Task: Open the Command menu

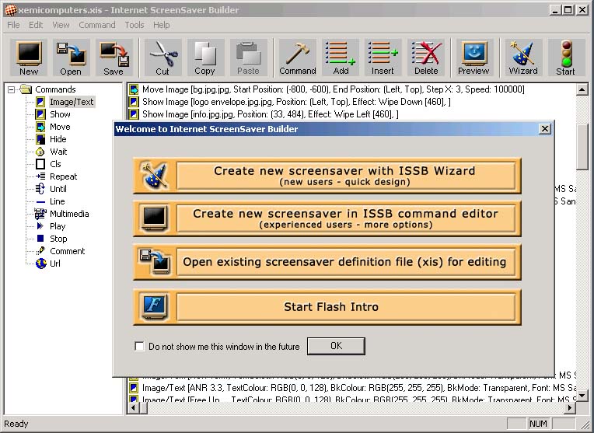Action: coord(97,25)
